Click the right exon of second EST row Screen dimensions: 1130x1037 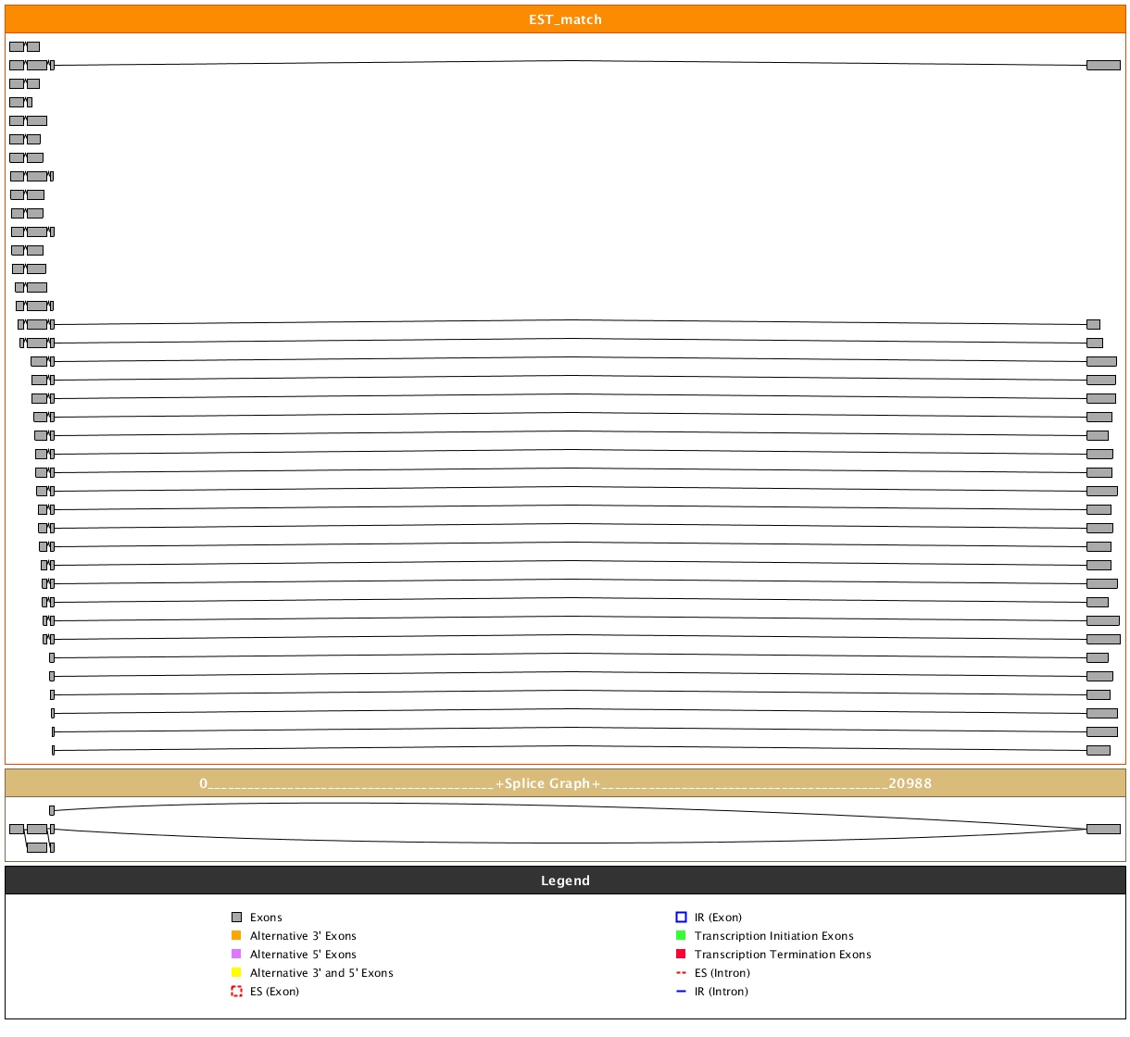pyautogui.click(x=1103, y=65)
